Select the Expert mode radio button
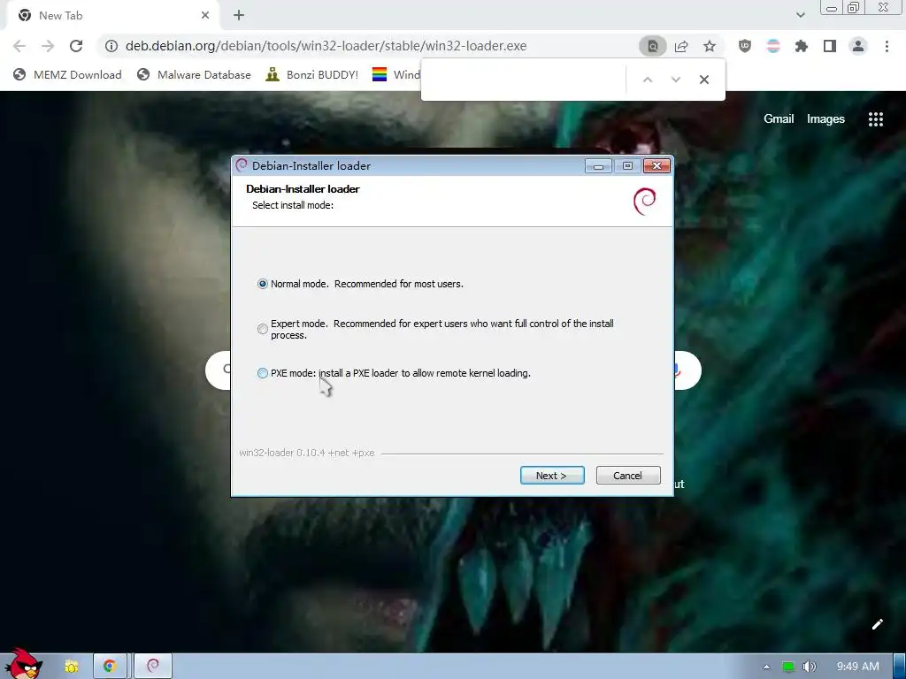Screen dimensions: 906x679 (x=262, y=329)
